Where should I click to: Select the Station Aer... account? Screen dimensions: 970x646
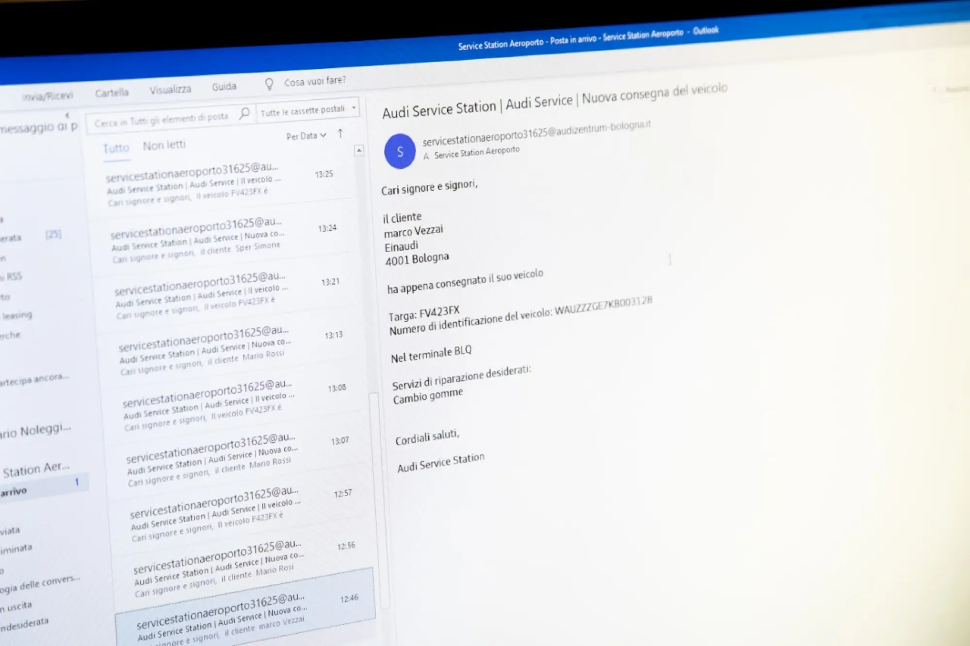point(36,469)
